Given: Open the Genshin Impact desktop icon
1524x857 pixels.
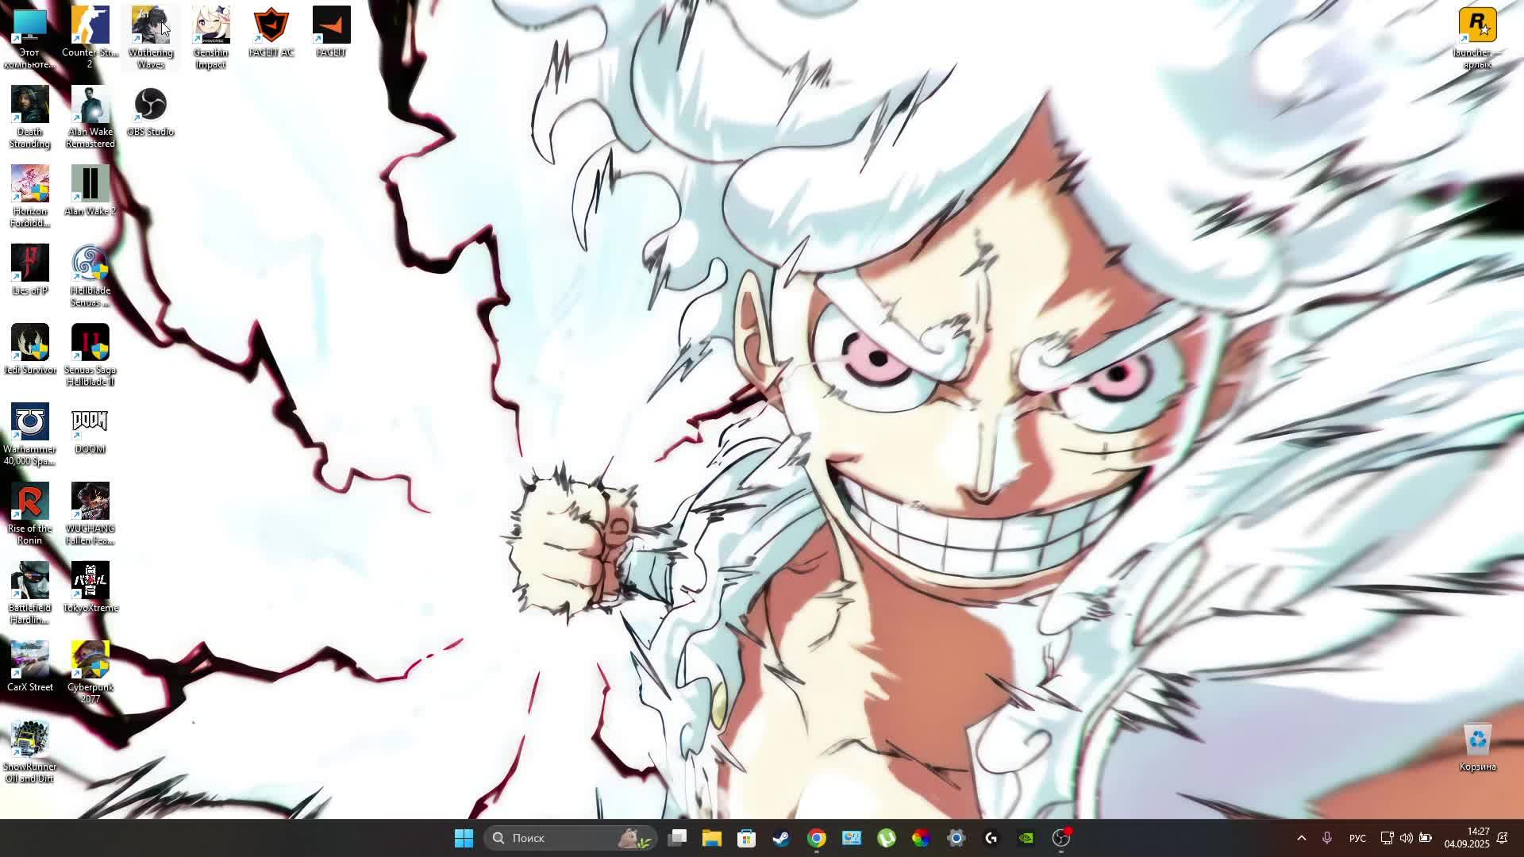Looking at the screenshot, I should click(x=210, y=26).
